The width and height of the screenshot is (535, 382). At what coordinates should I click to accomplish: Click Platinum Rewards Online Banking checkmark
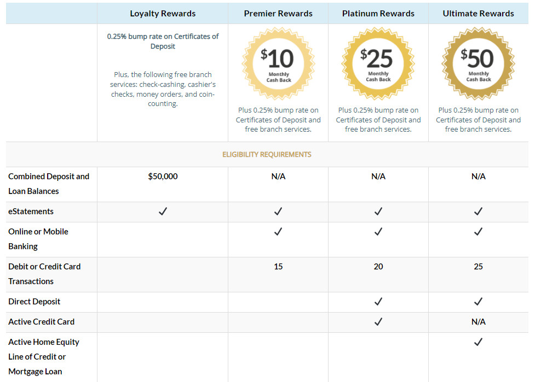pos(378,232)
